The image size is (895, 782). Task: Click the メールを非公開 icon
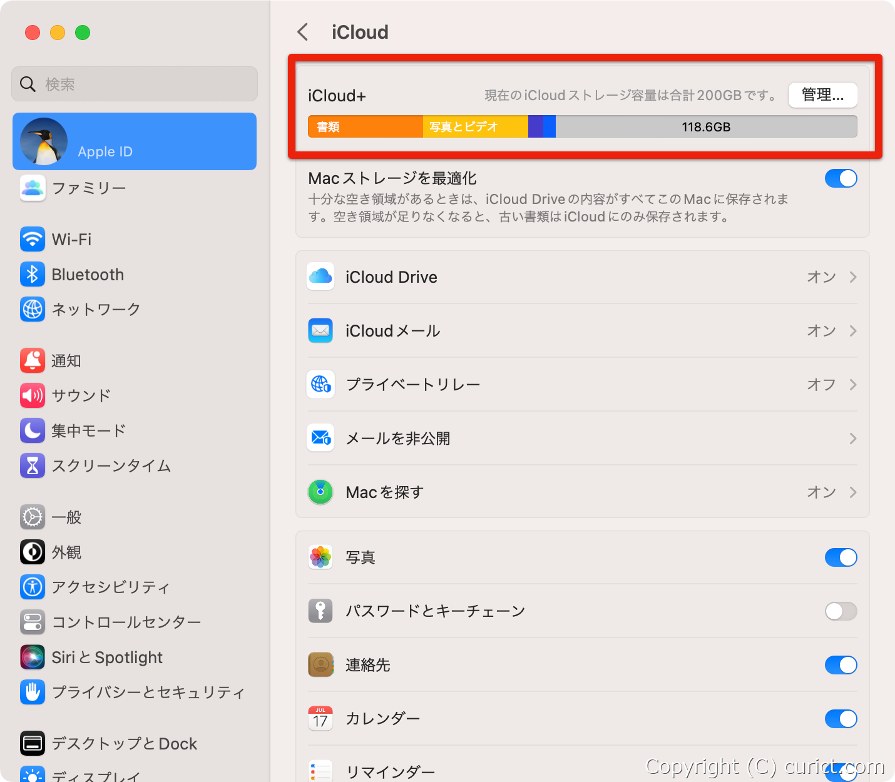point(320,438)
